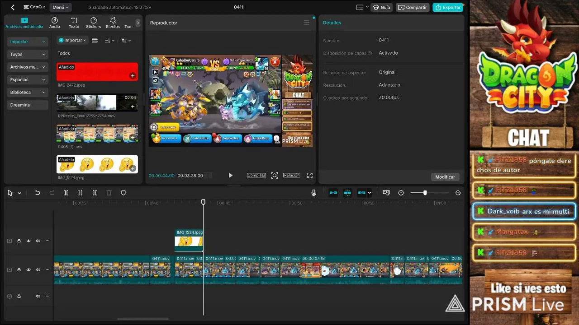Open the selection tool dropdown arrow
This screenshot has height=325, width=579.
[x=19, y=193]
